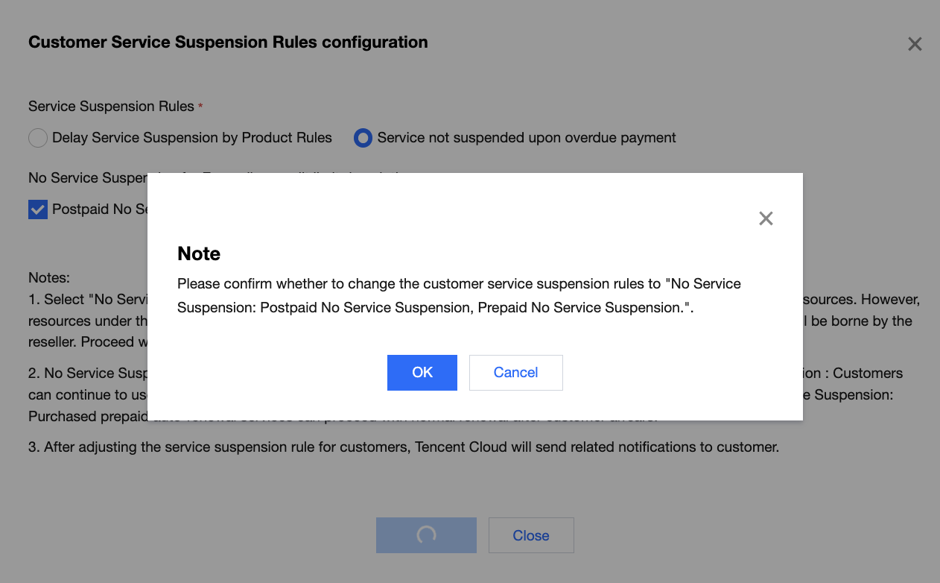
Task: Click the Close button at dialog bottom
Action: point(531,535)
